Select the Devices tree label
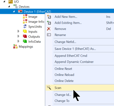The width and height of the screenshot is (114, 106). [24, 7]
